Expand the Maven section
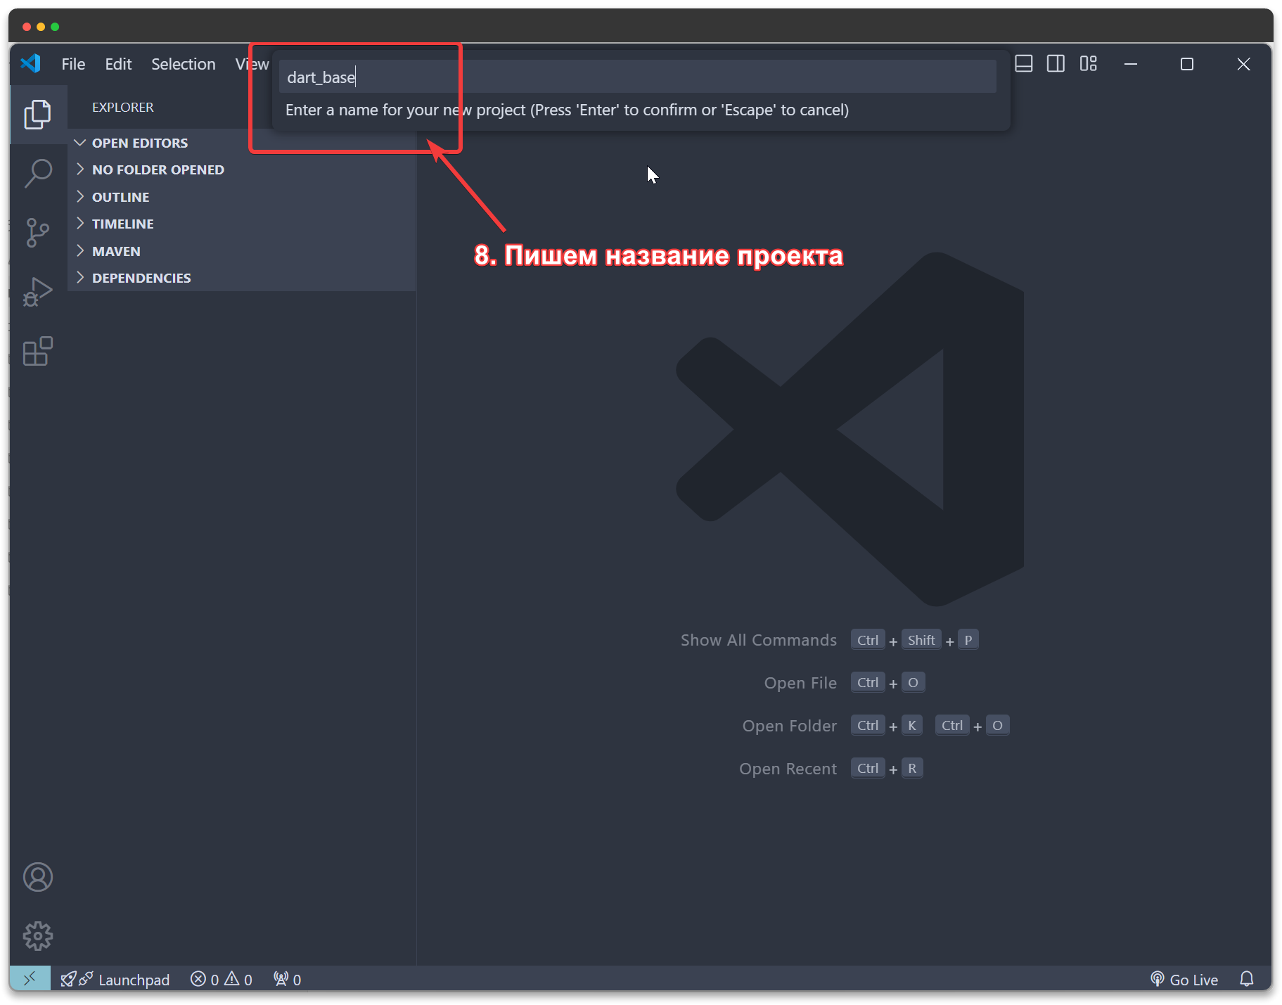Viewport: 1282px width, 1005px height. [x=116, y=251]
